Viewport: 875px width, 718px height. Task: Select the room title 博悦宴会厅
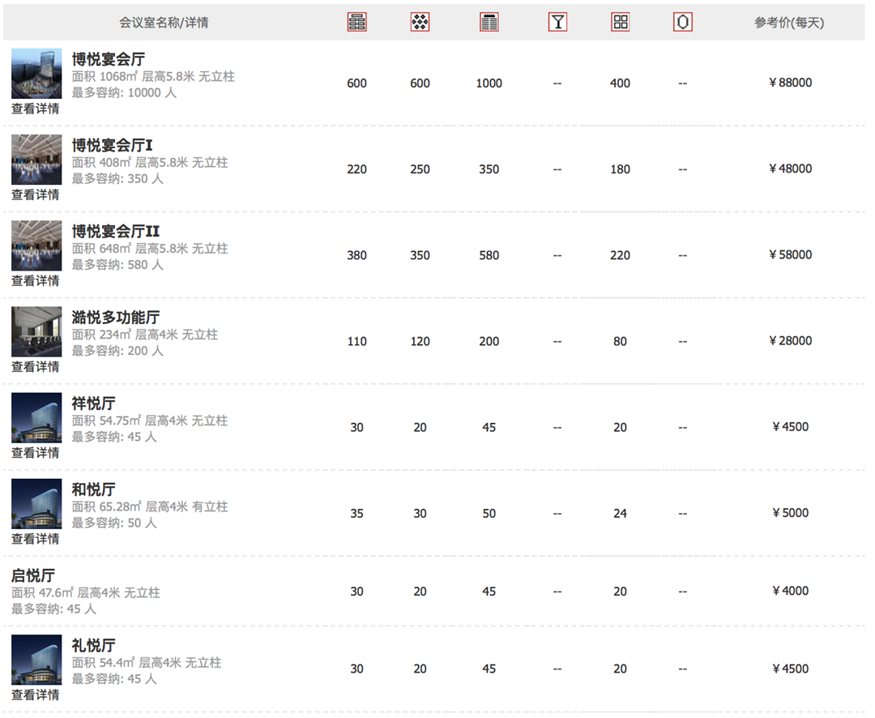click(109, 59)
